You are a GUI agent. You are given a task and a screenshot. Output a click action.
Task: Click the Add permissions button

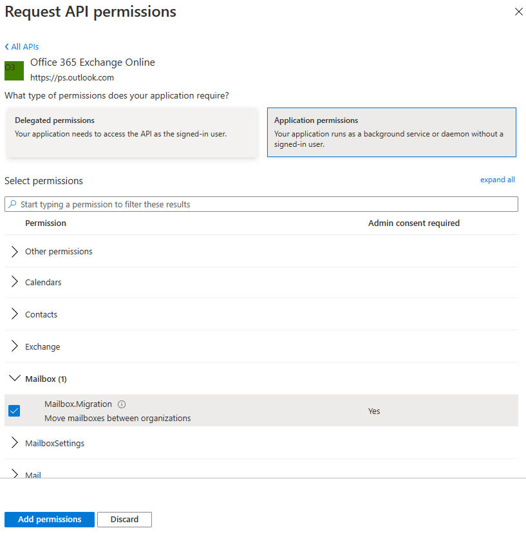[50, 520]
